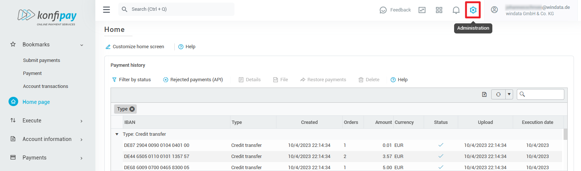This screenshot has width=581, height=171.
Task: Remove the Type grouping chip
Action: (x=132, y=109)
